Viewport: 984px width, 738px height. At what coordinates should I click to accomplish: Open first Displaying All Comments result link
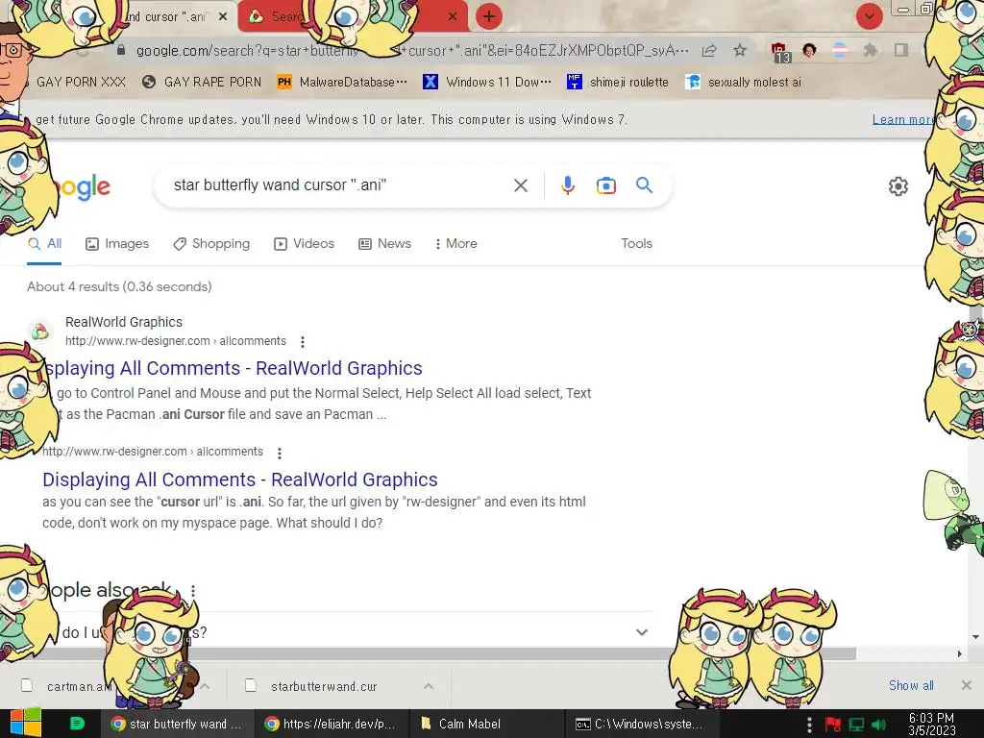[x=234, y=368]
